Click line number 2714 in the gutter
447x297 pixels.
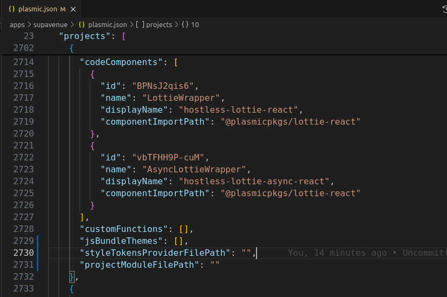23,62
